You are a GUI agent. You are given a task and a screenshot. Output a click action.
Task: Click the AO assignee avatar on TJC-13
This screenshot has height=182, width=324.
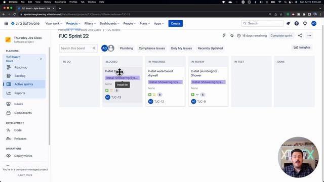click(108, 97)
